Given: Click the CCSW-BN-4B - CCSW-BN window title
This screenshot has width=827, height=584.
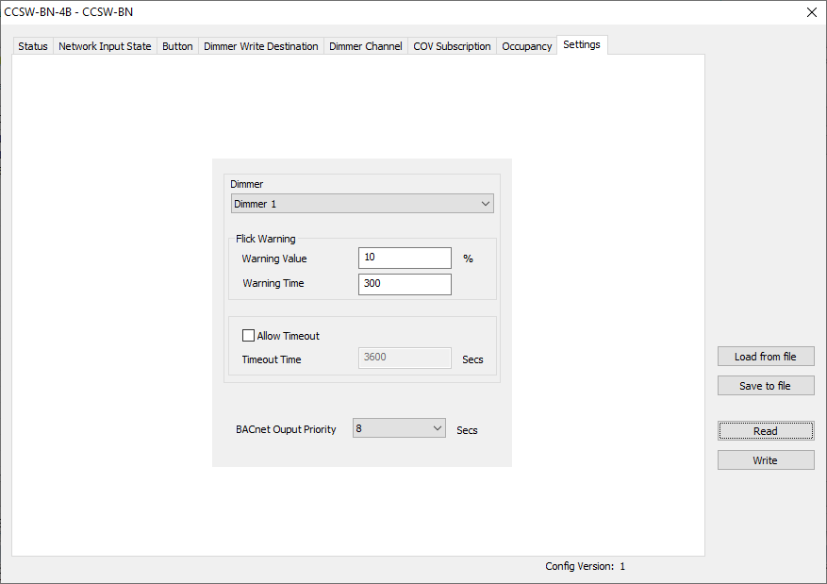Looking at the screenshot, I should click(69, 12).
